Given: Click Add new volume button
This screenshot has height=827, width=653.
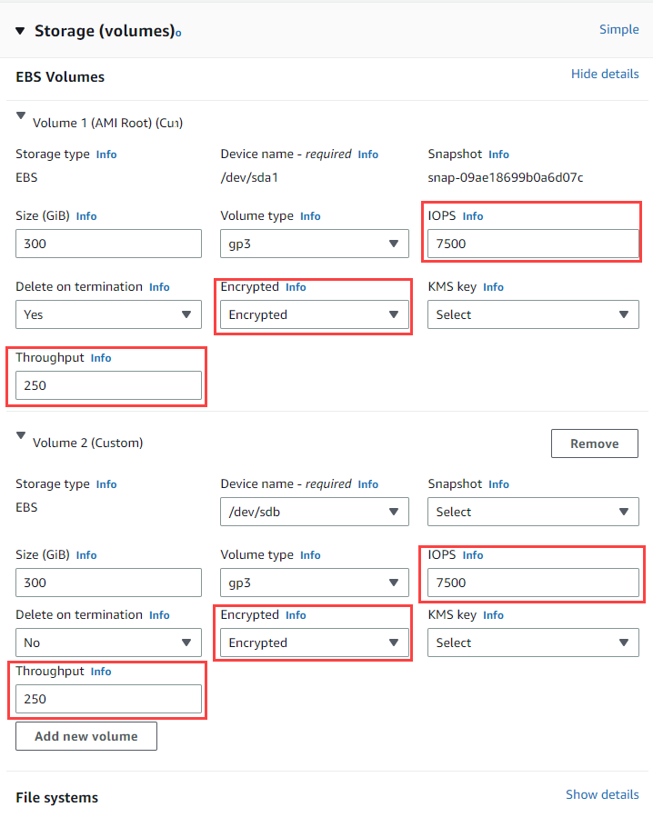Looking at the screenshot, I should tap(86, 736).
